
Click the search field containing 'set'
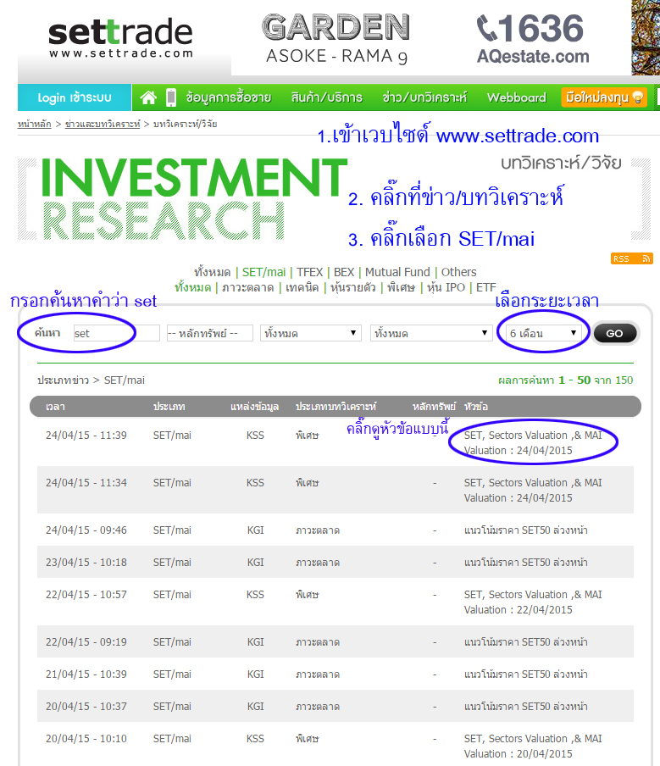(115, 334)
